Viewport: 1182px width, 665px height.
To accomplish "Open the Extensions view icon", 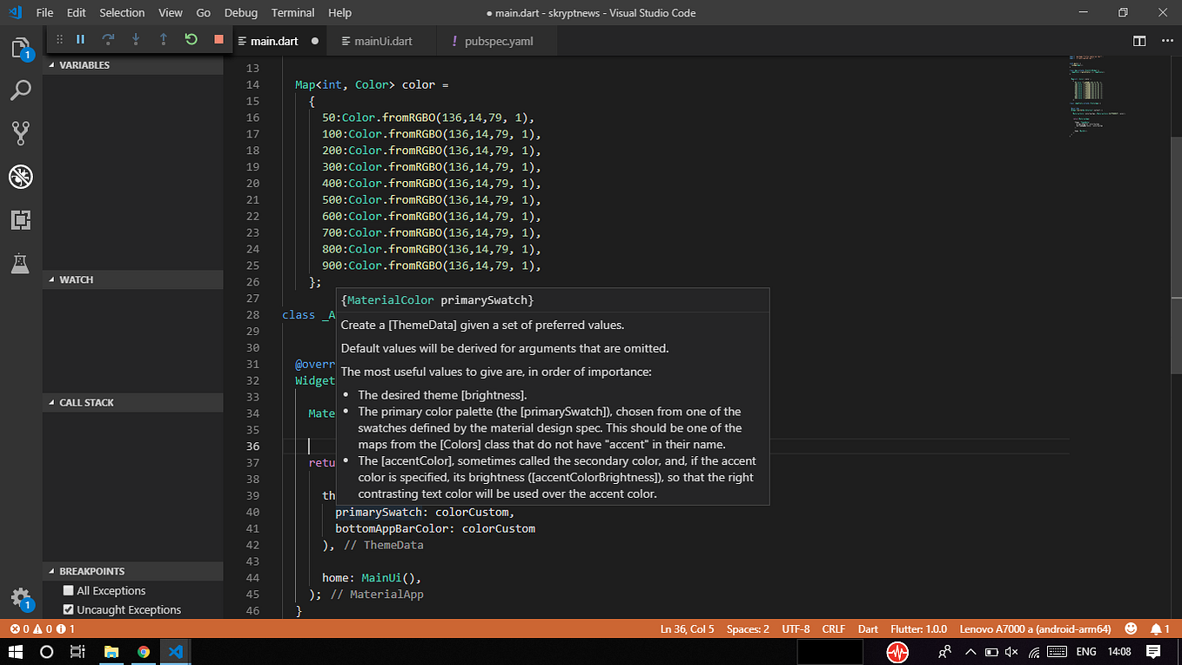I will 21,220.
